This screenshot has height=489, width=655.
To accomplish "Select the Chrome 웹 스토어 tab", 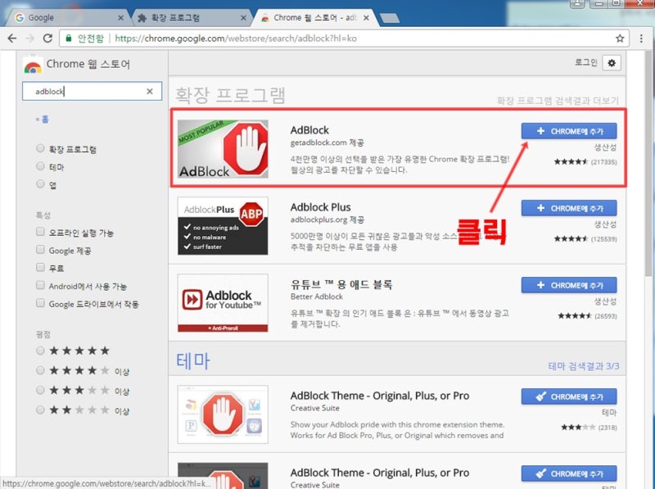I will coord(314,17).
